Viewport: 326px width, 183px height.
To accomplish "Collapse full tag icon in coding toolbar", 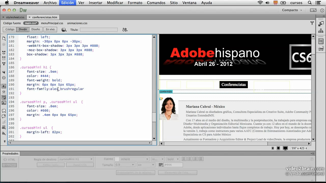I will click(4, 53).
